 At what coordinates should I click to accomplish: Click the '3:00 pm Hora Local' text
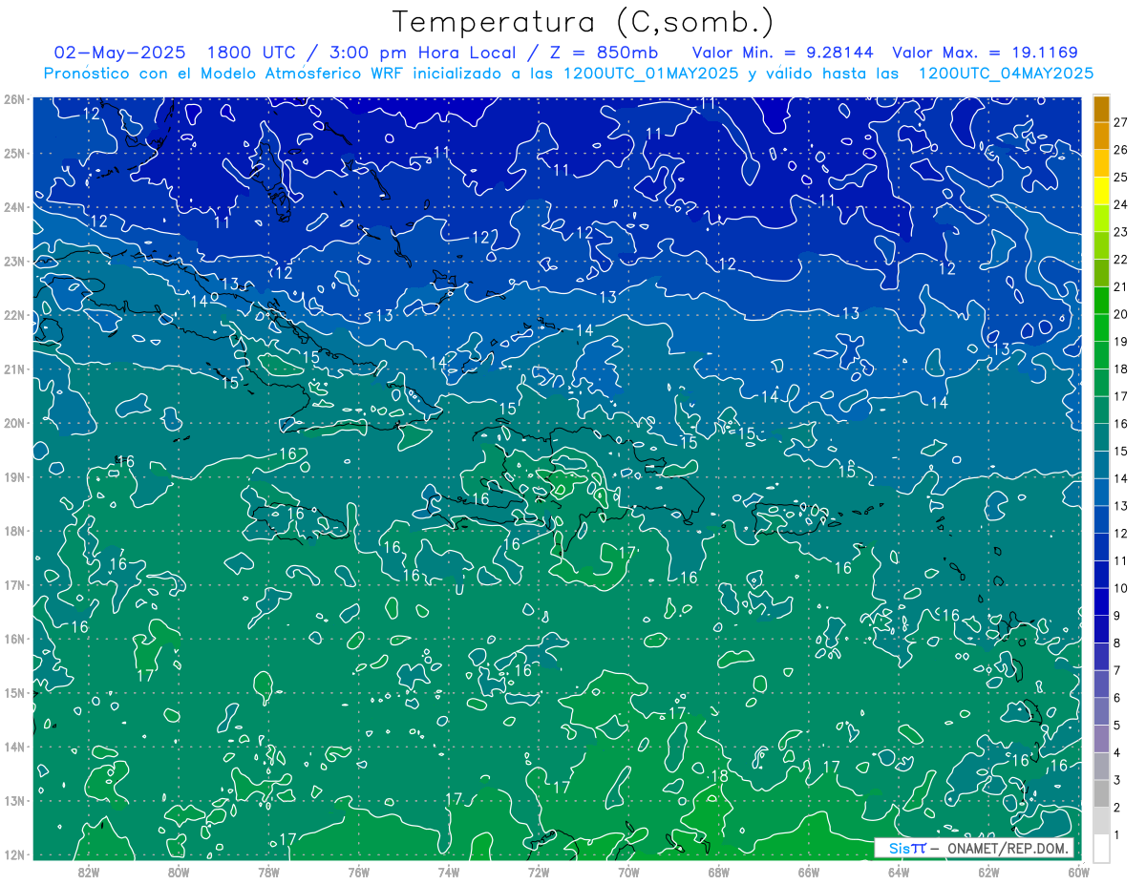[425, 52]
